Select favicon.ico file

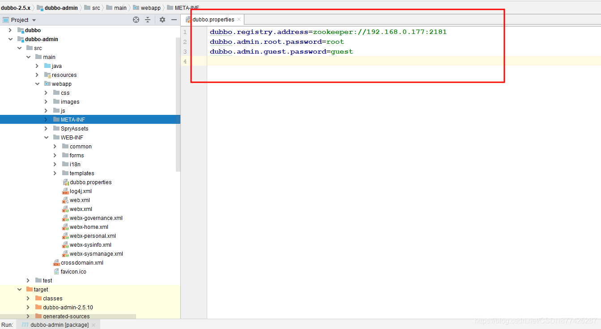(70, 271)
